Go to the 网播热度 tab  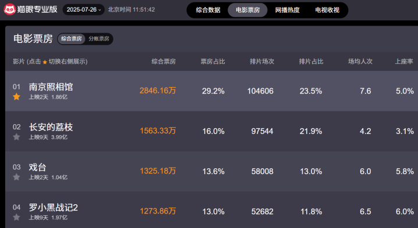tap(288, 10)
